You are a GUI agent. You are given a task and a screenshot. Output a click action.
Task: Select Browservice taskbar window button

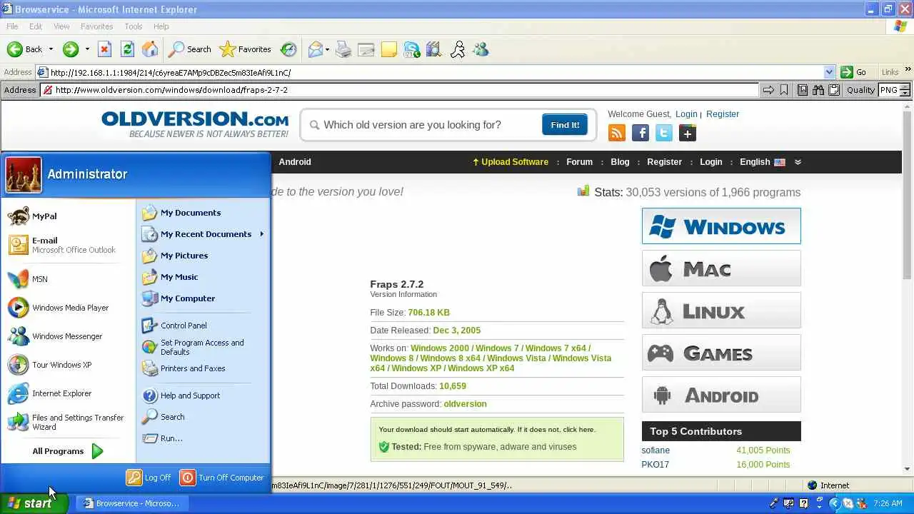tap(131, 503)
